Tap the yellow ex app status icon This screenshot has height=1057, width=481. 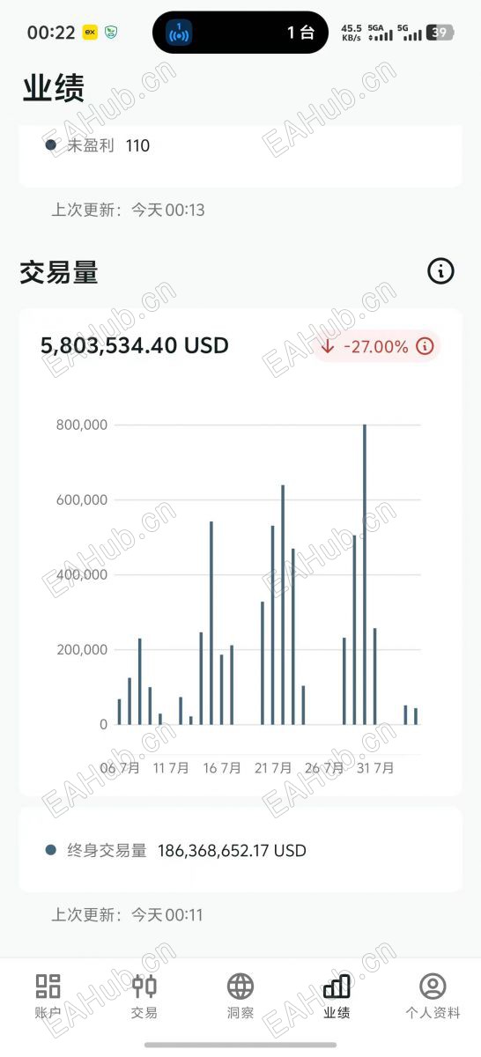coord(89,32)
